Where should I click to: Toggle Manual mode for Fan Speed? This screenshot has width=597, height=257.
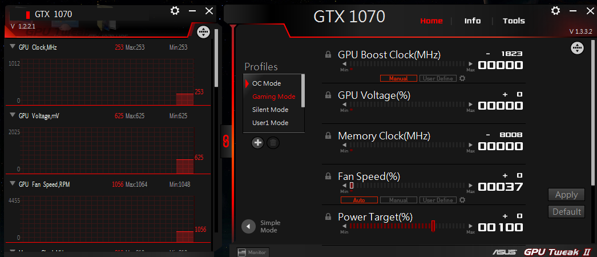398,200
